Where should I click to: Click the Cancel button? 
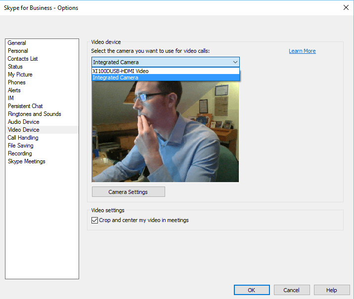[x=292, y=290]
